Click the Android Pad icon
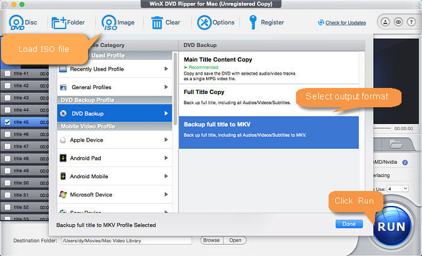The width and height of the screenshot is (422, 256). coord(63,158)
